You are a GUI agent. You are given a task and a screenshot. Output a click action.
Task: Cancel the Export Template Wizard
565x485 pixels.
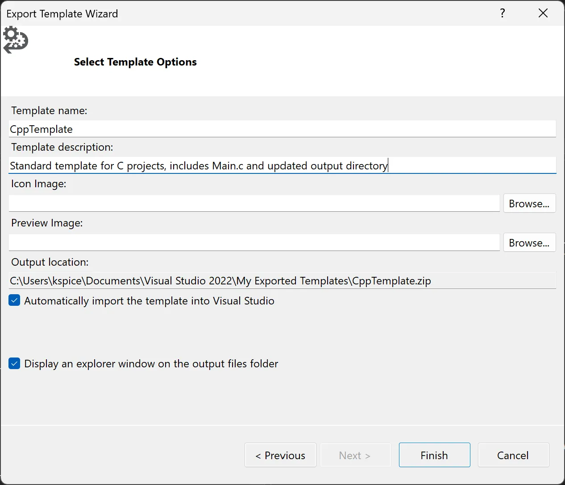(513, 455)
